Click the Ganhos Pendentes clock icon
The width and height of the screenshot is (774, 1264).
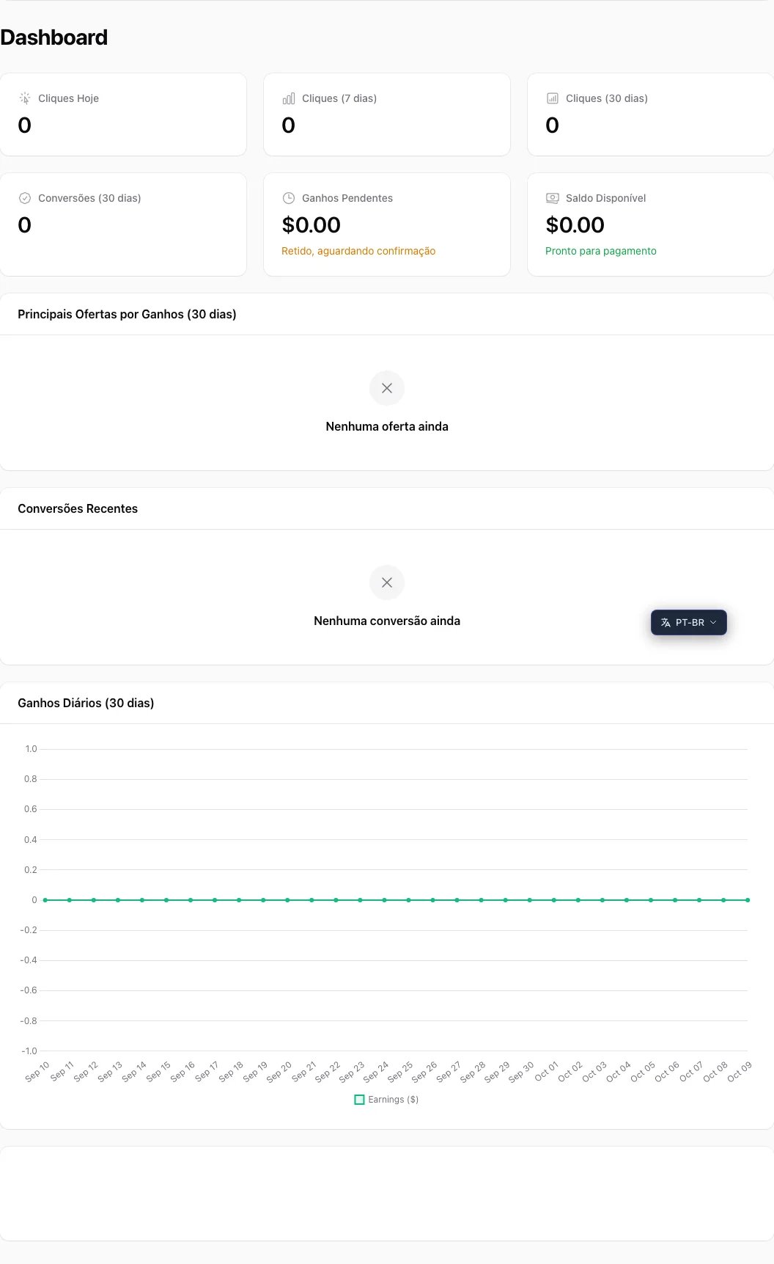[289, 198]
